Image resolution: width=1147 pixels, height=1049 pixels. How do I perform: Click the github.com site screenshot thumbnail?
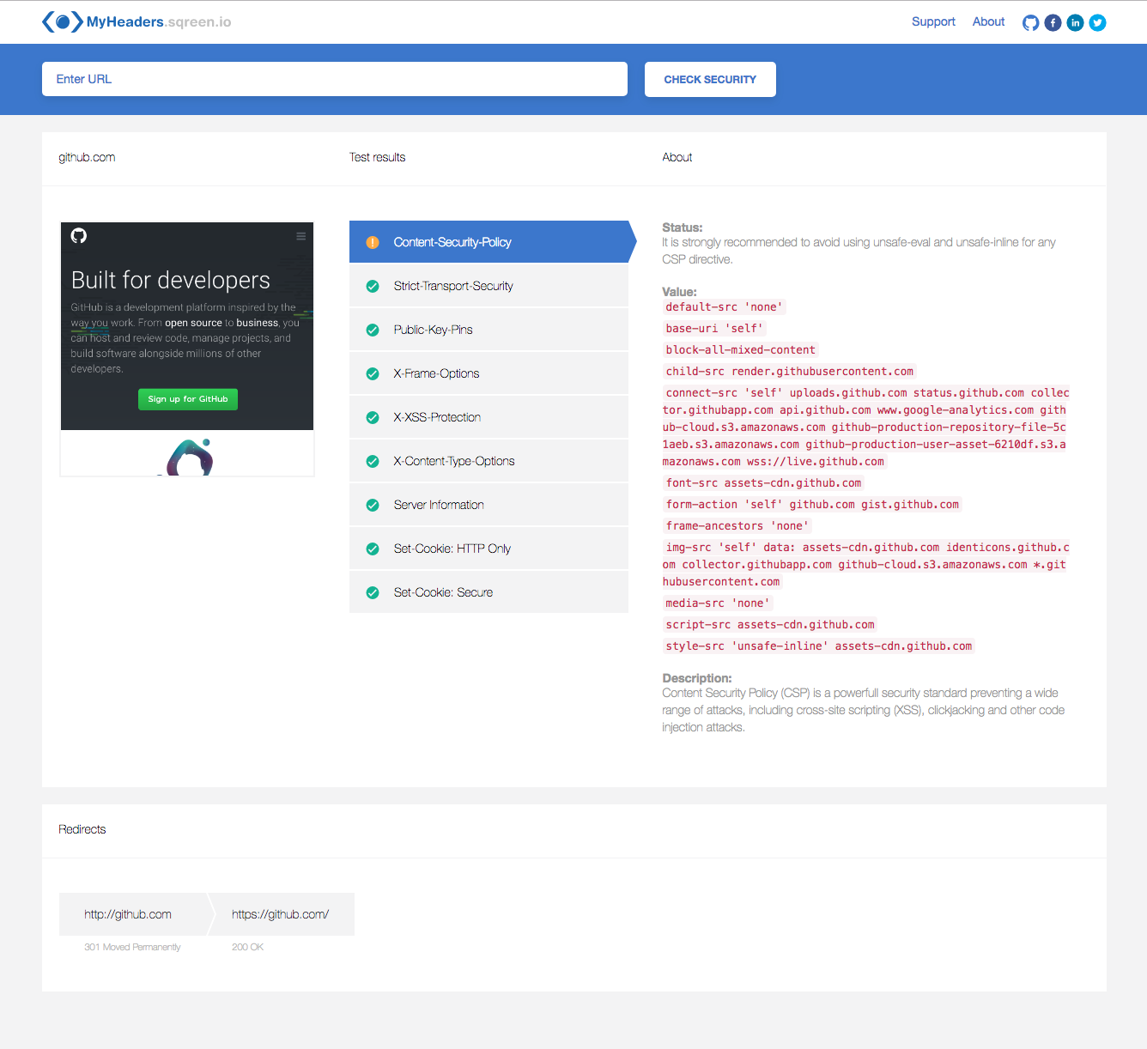[187, 349]
